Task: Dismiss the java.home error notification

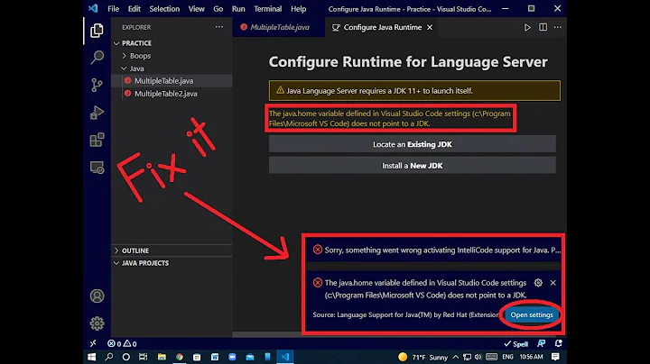Action: pyautogui.click(x=553, y=283)
